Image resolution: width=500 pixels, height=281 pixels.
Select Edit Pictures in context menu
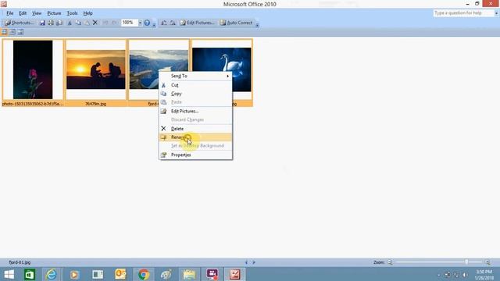click(x=195, y=111)
